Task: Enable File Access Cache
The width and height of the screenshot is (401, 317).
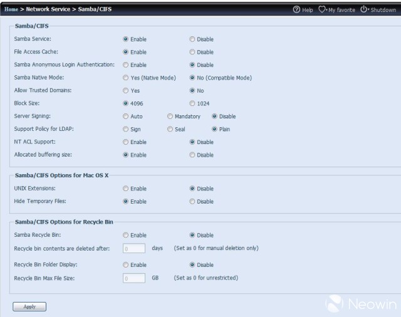Action: pos(125,52)
